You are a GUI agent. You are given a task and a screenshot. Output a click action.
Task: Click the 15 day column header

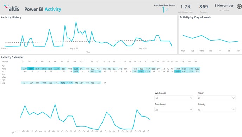[109, 61]
